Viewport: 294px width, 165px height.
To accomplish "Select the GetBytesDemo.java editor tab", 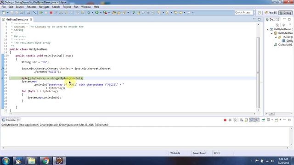I will point(17,19).
